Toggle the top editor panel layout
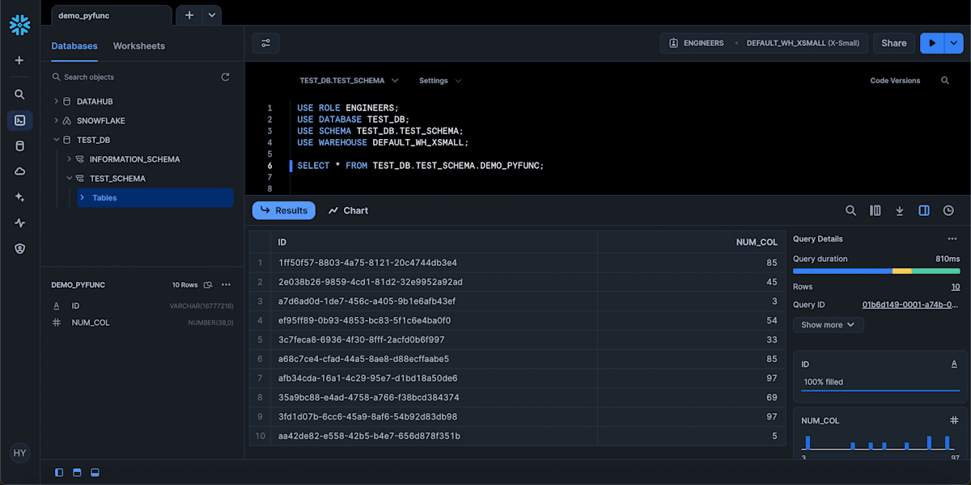This screenshot has height=485, width=971. click(77, 472)
